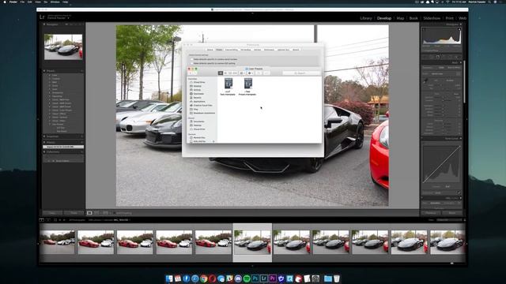
Task: Pick the white balance eyedropper tool
Action: [x=426, y=80]
